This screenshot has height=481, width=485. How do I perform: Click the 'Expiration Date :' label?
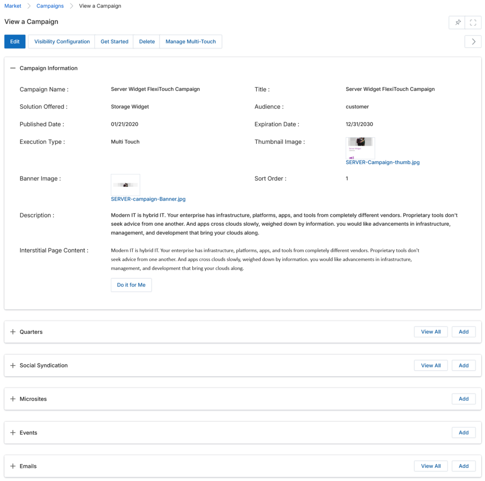[277, 124]
